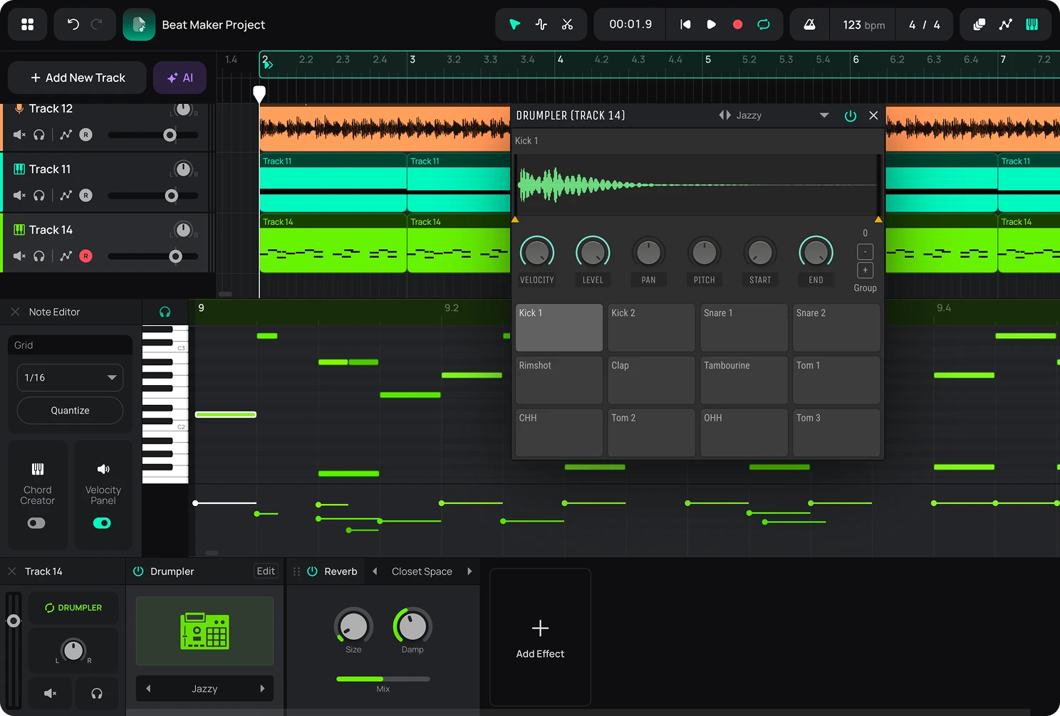
Task: Click the 4 / 4 time signature
Action: pyautogui.click(x=924, y=25)
